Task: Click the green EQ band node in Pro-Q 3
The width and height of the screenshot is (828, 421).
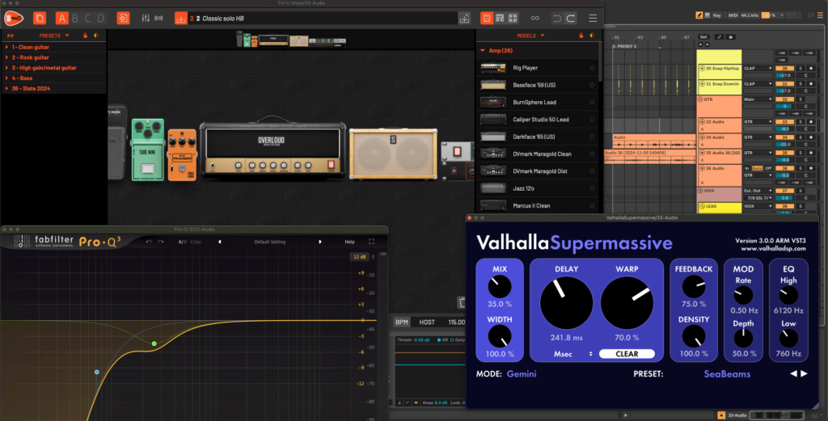Action: pos(154,343)
